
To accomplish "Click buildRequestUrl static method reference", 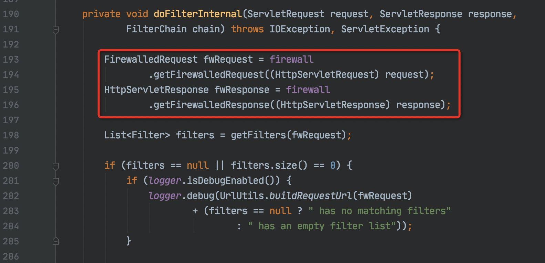I will pyautogui.click(x=311, y=196).
